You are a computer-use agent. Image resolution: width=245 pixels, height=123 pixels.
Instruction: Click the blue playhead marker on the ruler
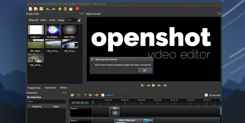(x=93, y=103)
